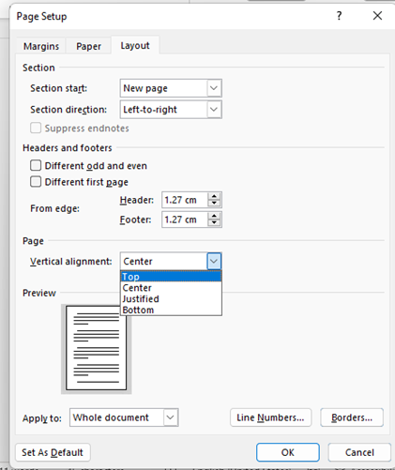
Task: Open the Line Numbers dialog
Action: 270,417
